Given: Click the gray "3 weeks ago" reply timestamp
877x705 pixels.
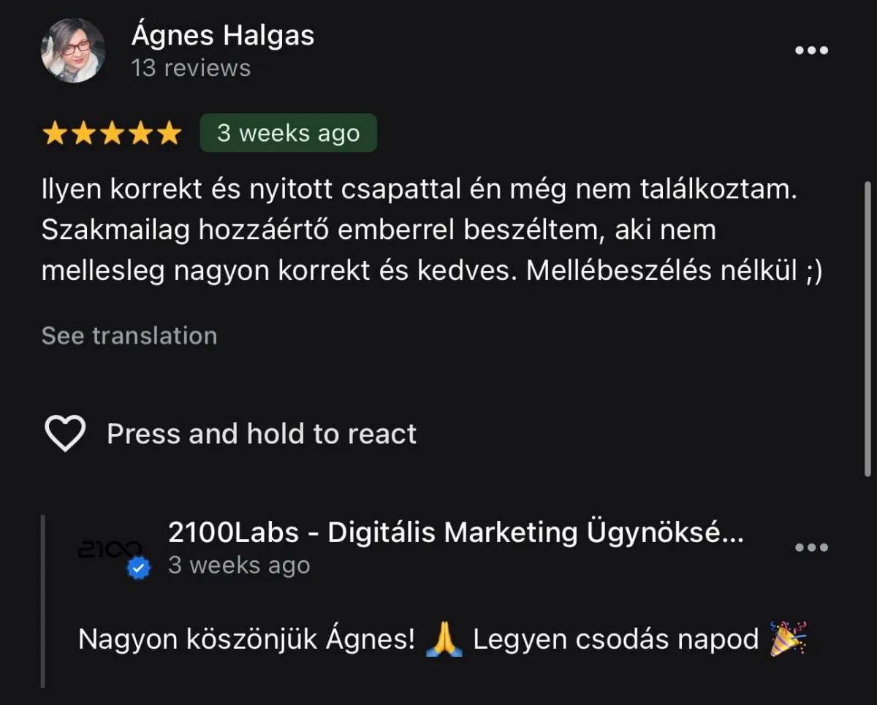Looking at the screenshot, I should click(x=239, y=565).
